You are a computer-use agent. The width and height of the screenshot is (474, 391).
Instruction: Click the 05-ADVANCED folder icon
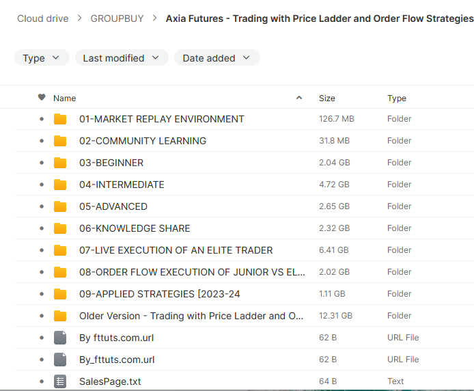click(x=60, y=206)
